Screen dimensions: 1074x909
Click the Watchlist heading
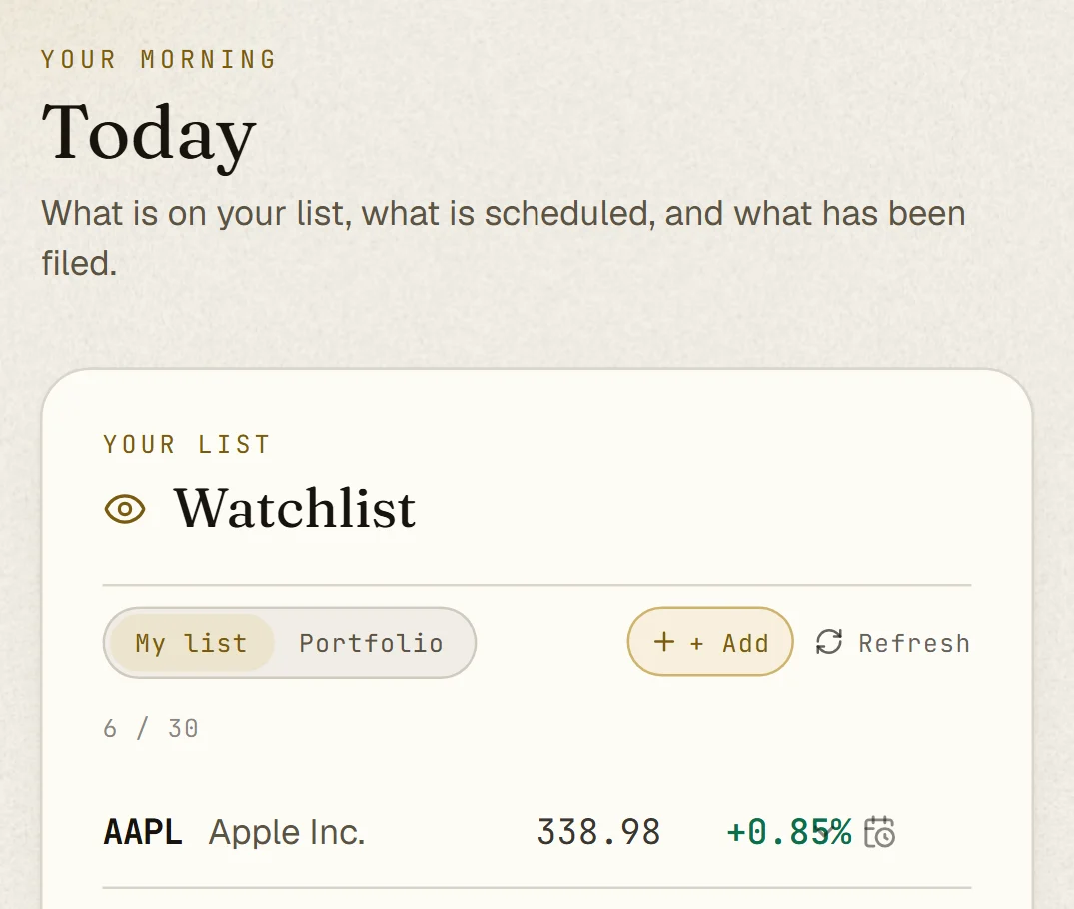pyautogui.click(x=295, y=509)
